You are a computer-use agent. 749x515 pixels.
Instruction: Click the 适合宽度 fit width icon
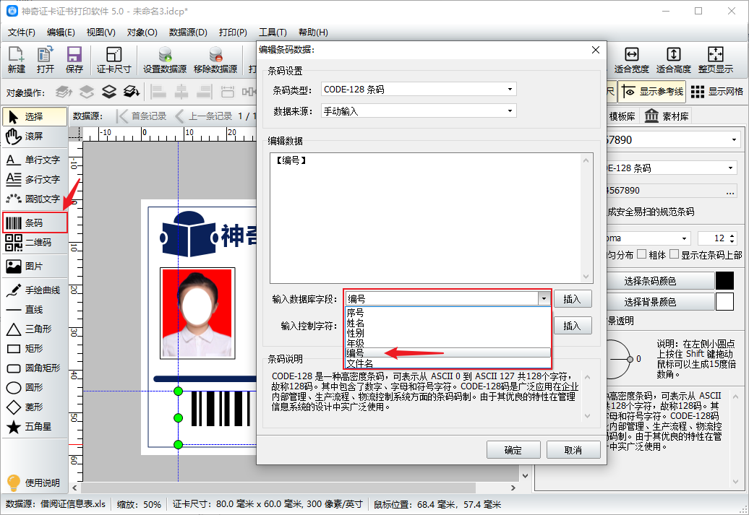coord(631,61)
